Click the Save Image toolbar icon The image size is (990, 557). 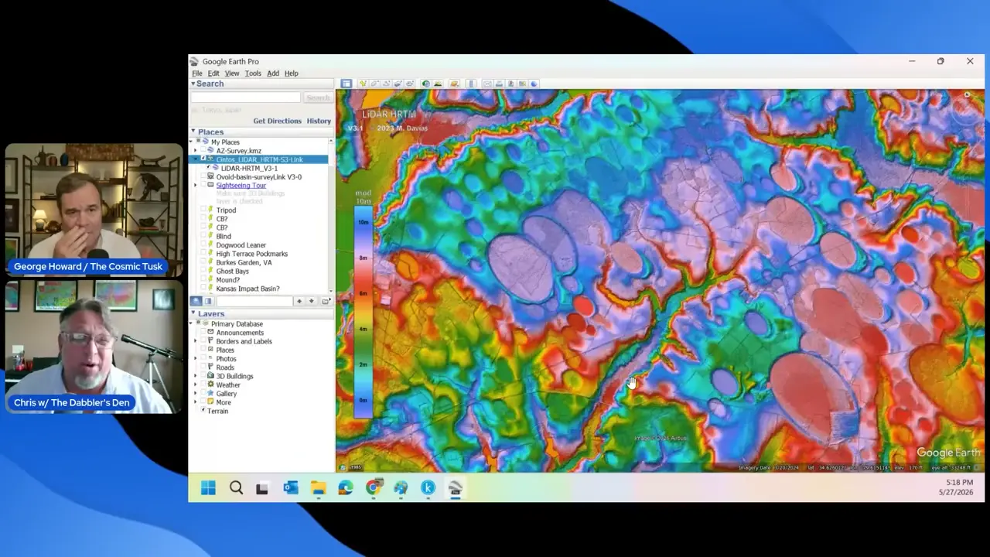[x=510, y=84]
